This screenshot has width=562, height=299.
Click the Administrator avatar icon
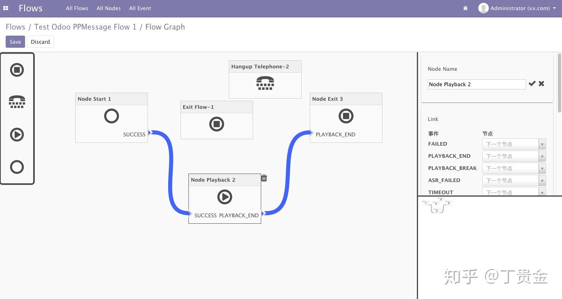[x=483, y=8]
